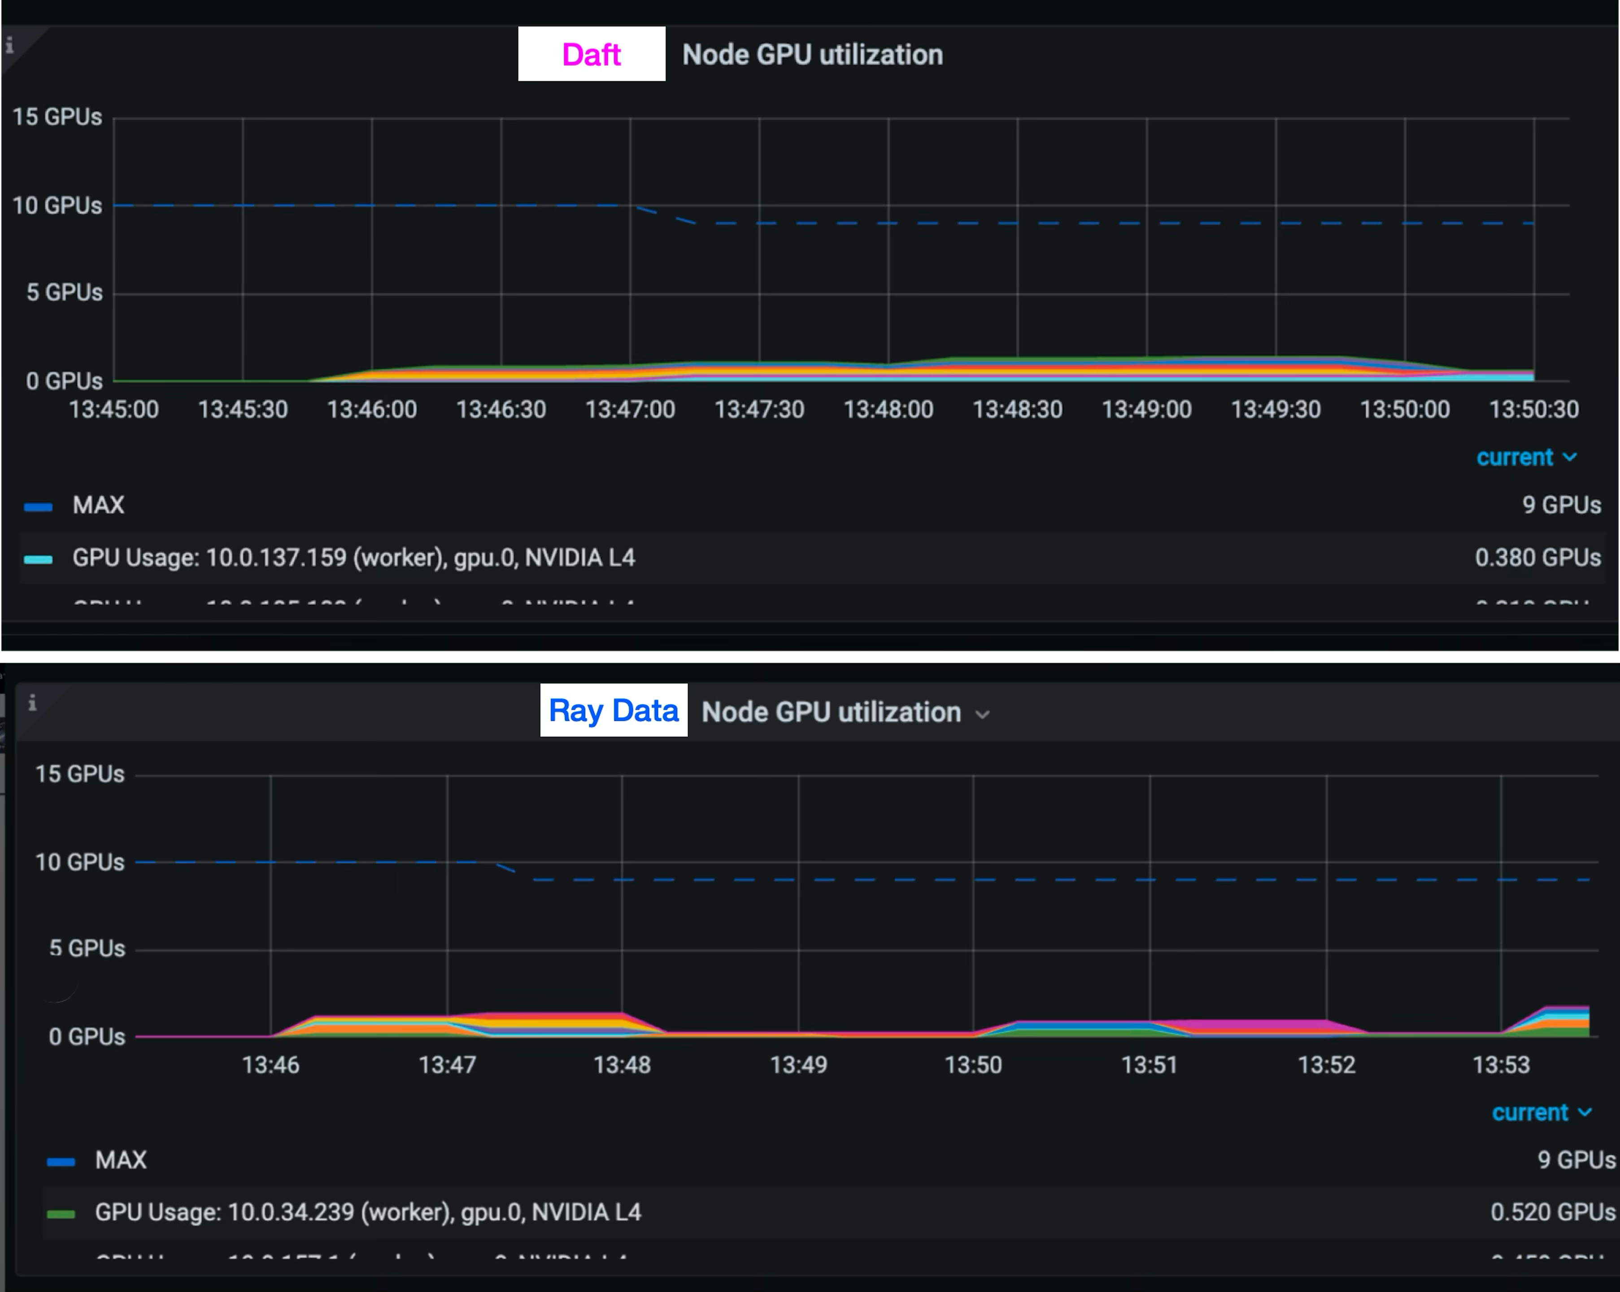Screen dimensions: 1620x1292
Task: Open the Daft legend 'current' sort dropdown
Action: 1526,458
